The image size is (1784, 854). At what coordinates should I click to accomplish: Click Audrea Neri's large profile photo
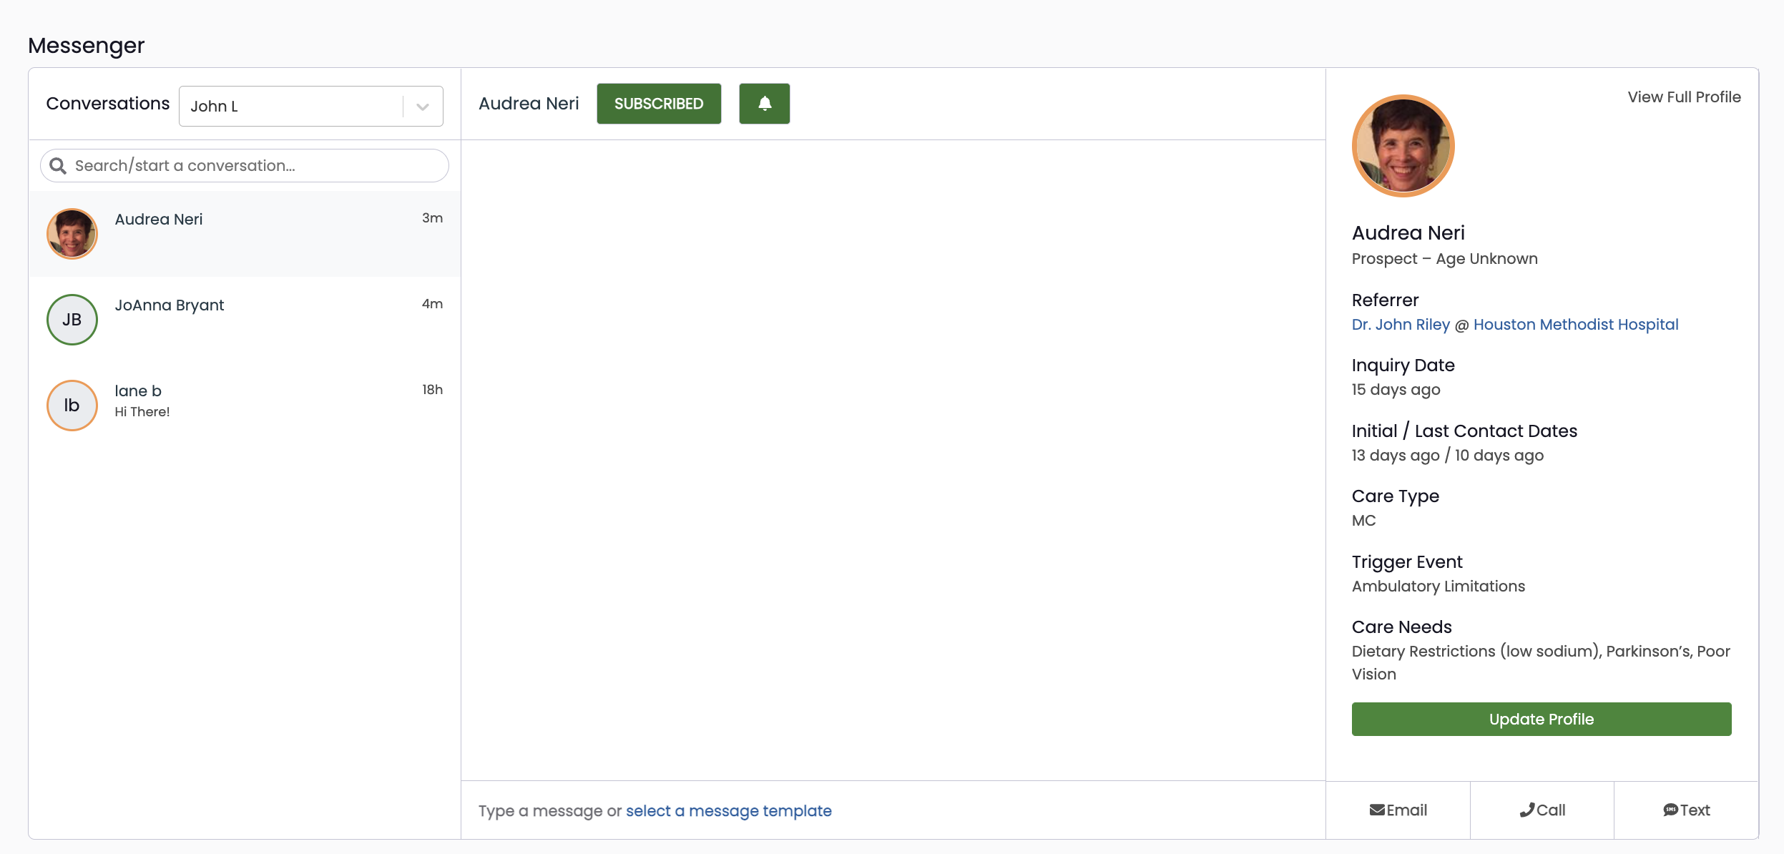pyautogui.click(x=1403, y=146)
